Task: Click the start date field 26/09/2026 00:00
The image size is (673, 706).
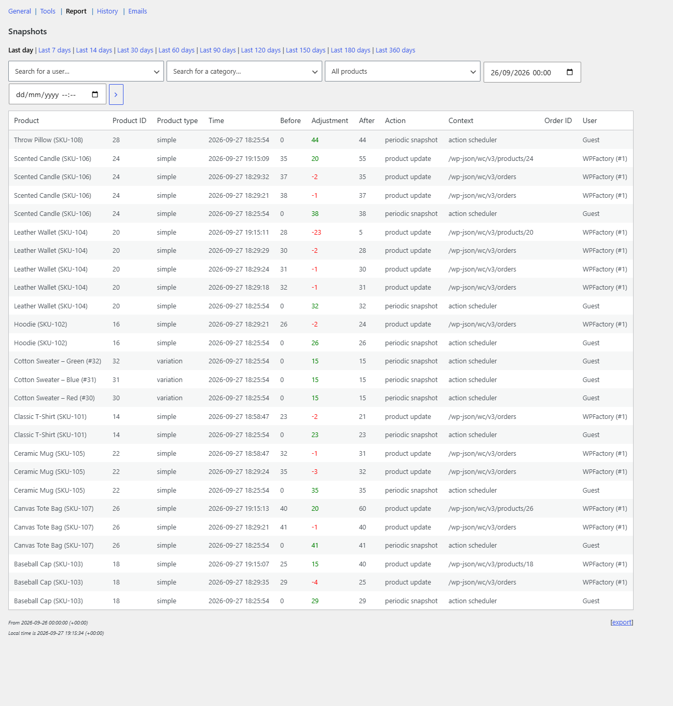Action: (x=532, y=72)
